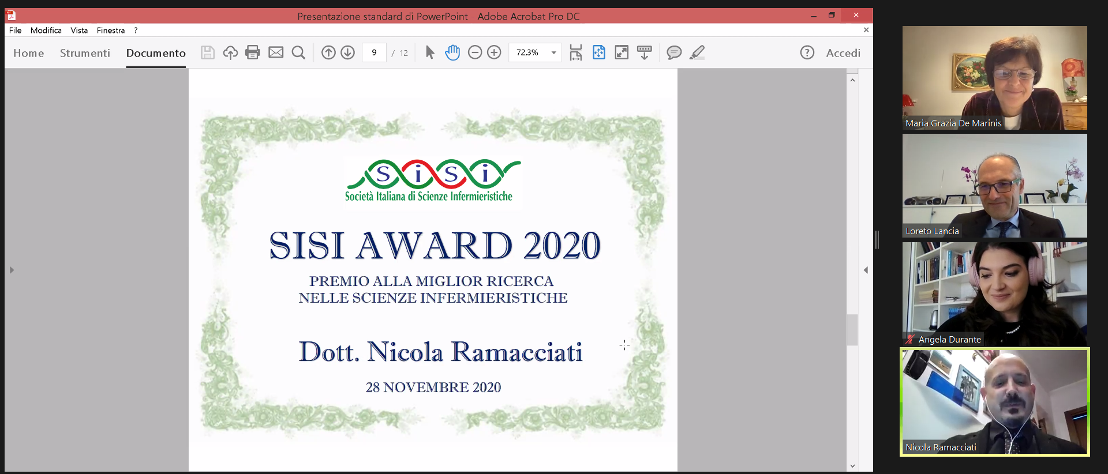Go to next page arrow icon
The height and width of the screenshot is (474, 1108).
tap(347, 52)
